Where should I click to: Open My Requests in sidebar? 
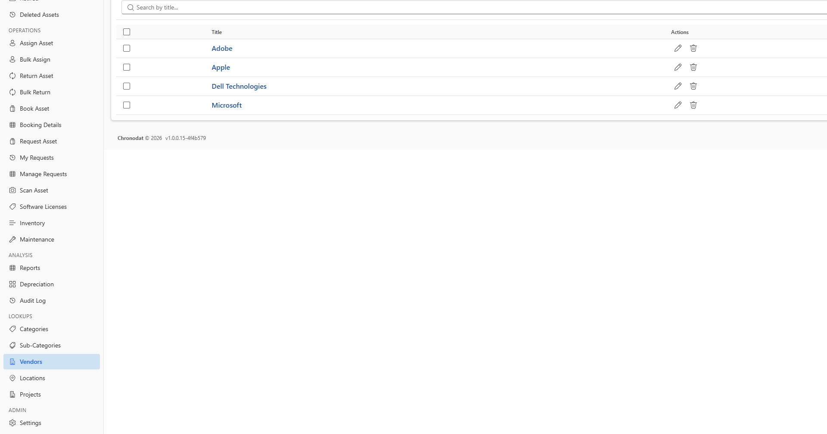pos(52,158)
